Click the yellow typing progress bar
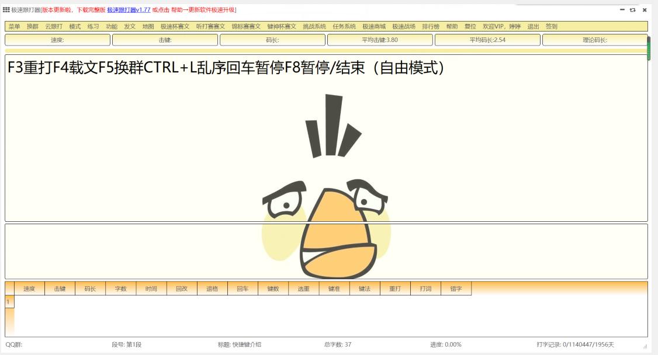The image size is (658, 355). click(x=325, y=51)
